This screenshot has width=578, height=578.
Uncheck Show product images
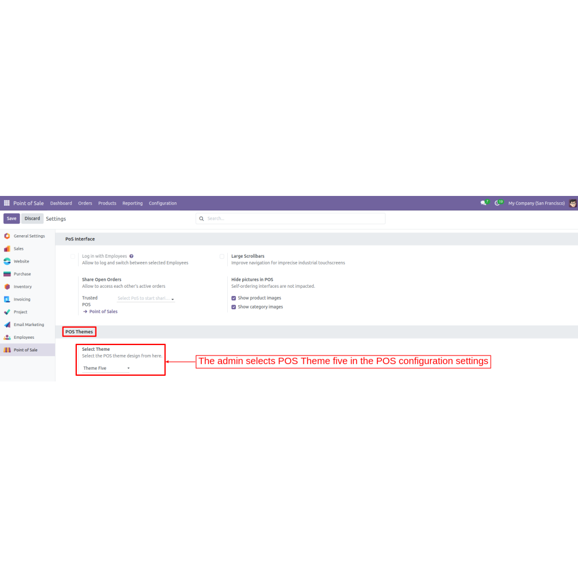tap(234, 298)
